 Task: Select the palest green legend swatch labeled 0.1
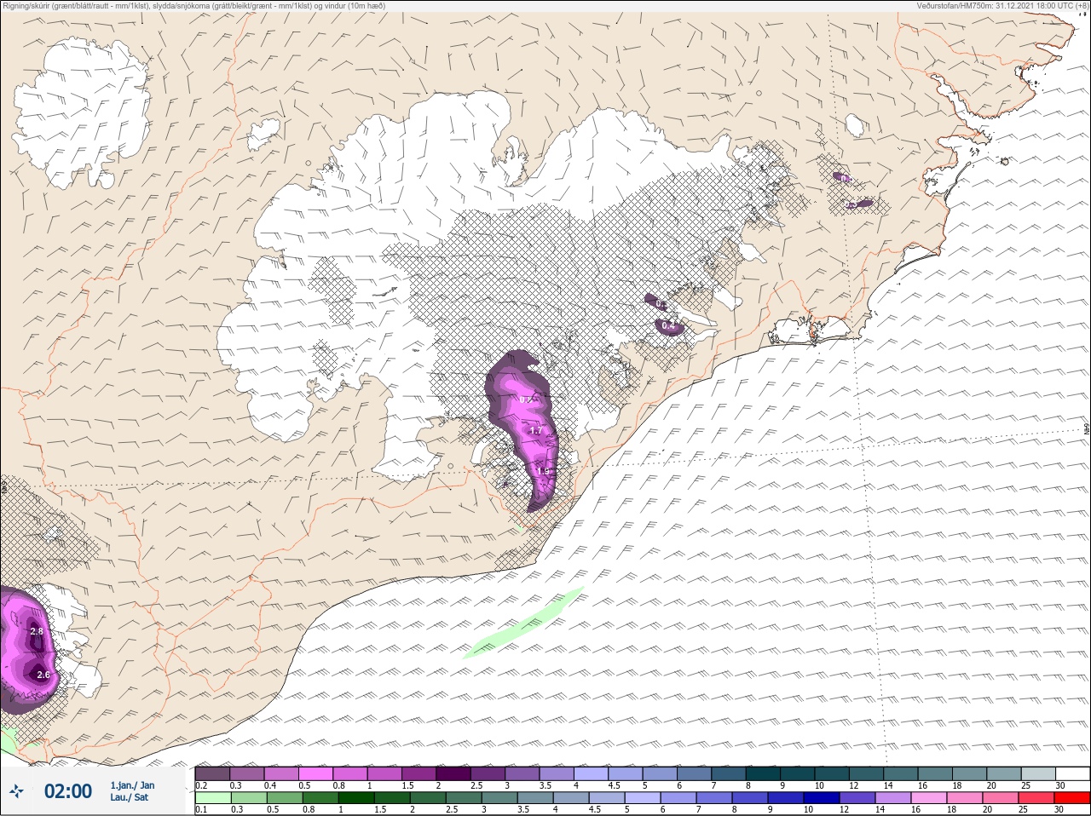(212, 798)
